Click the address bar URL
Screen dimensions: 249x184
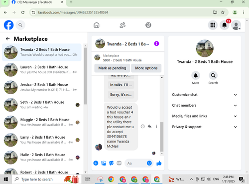point(73,12)
